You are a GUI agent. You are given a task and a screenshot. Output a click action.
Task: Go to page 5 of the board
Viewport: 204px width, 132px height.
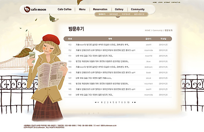(x=113, y=102)
